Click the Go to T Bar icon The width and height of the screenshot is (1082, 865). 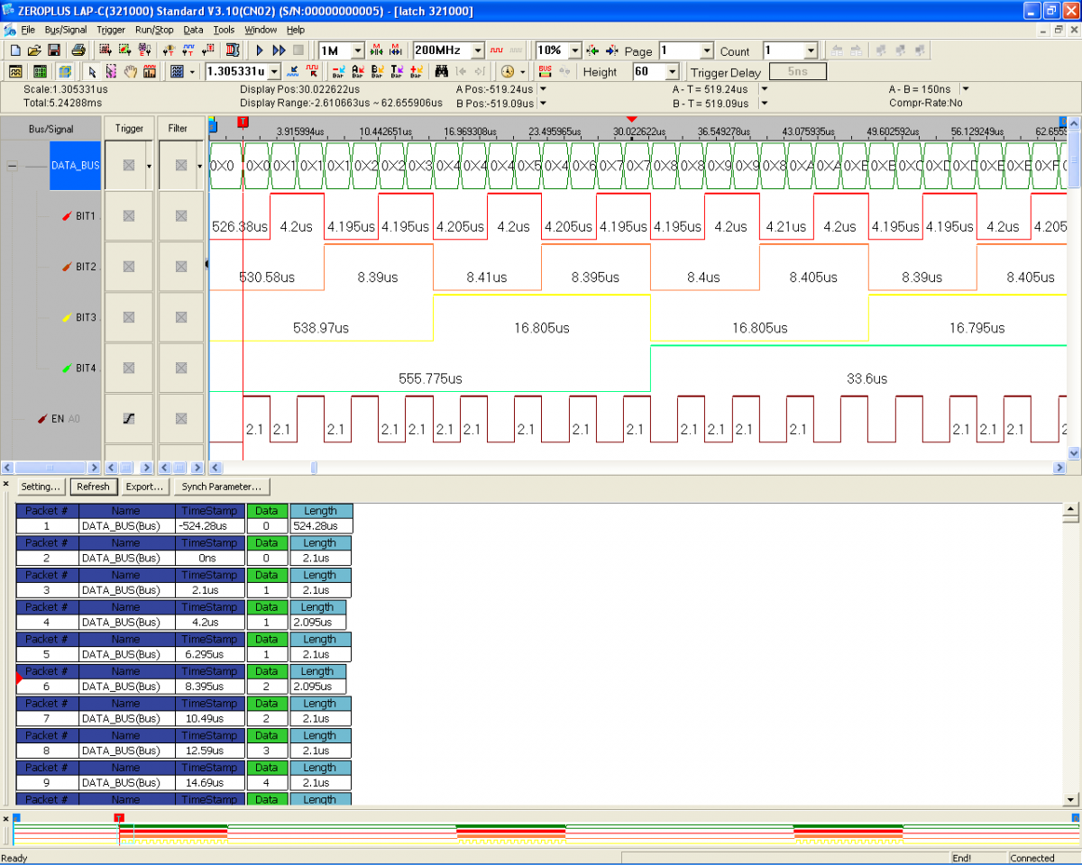point(397,72)
